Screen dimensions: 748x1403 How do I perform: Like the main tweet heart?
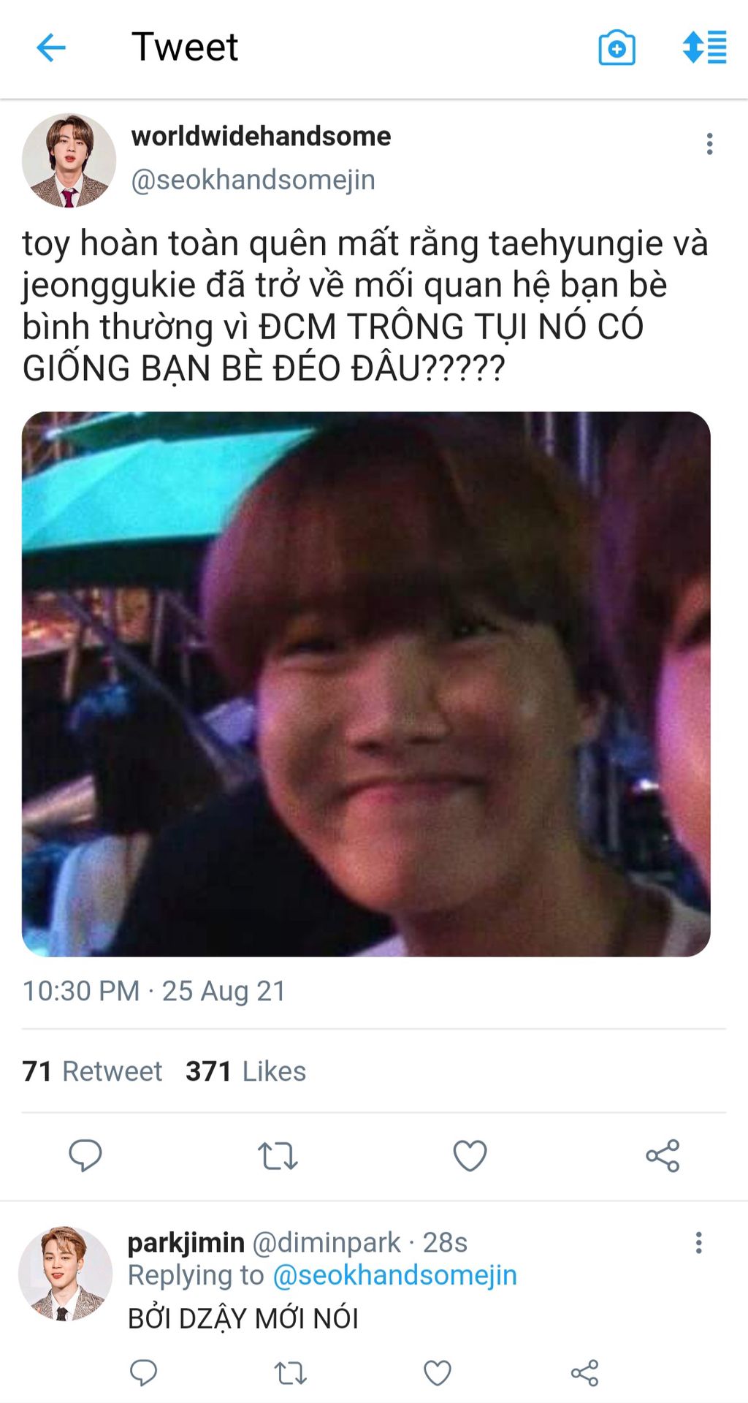point(470,1156)
